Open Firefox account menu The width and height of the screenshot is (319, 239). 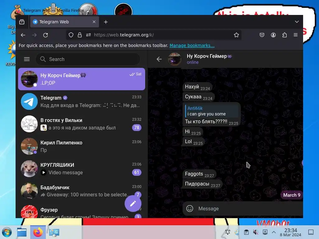(x=273, y=35)
